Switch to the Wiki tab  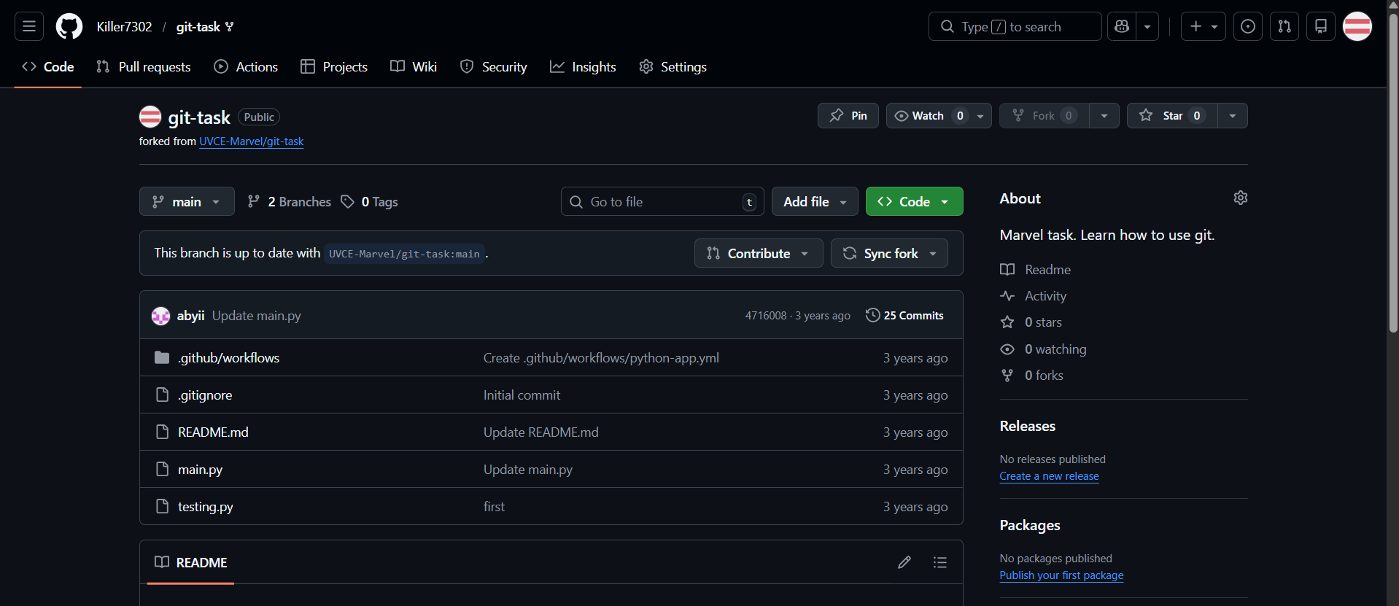click(414, 66)
